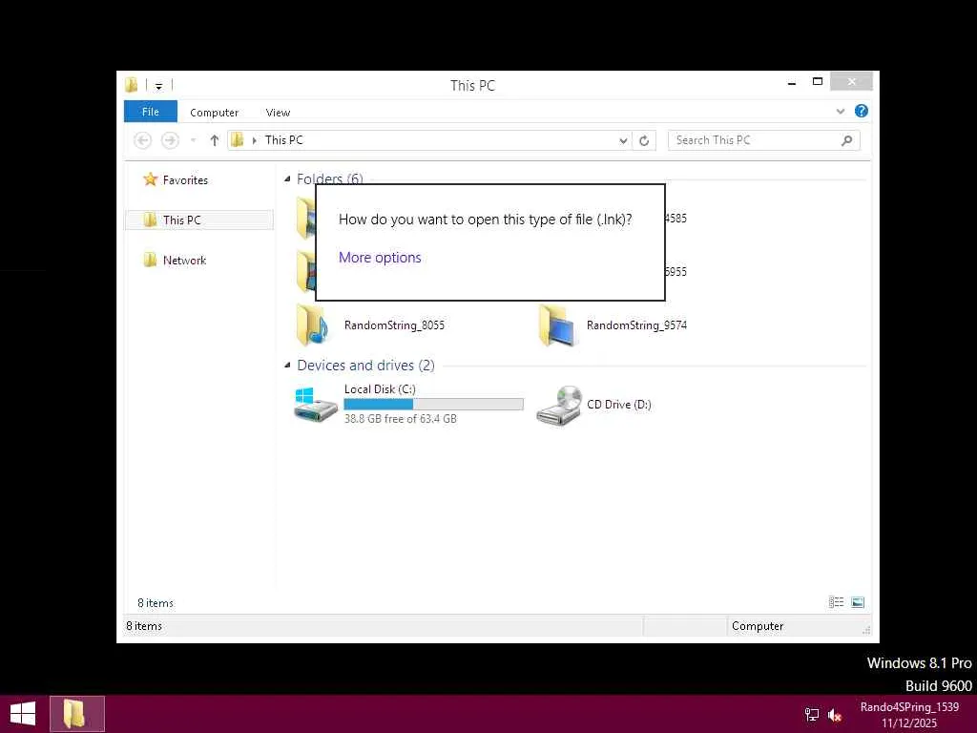Image resolution: width=977 pixels, height=733 pixels.
Task: Click the CD Drive (D:) label
Action: pos(618,405)
